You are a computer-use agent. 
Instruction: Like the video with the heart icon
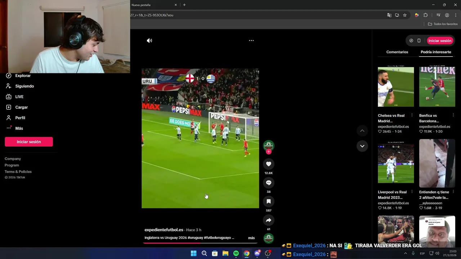tap(269, 164)
